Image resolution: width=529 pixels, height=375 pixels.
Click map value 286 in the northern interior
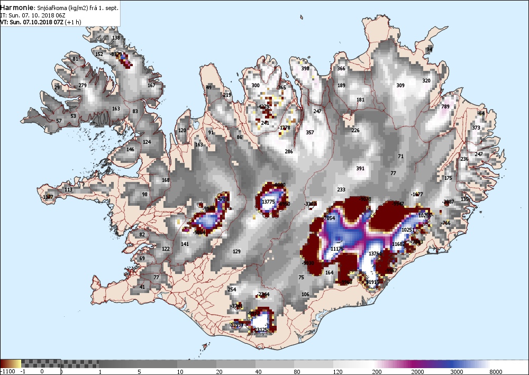[289, 151]
